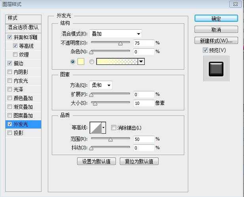The width and height of the screenshot is (244, 197).
Task: Close the 图层样式 dialog
Action: [235, 4]
